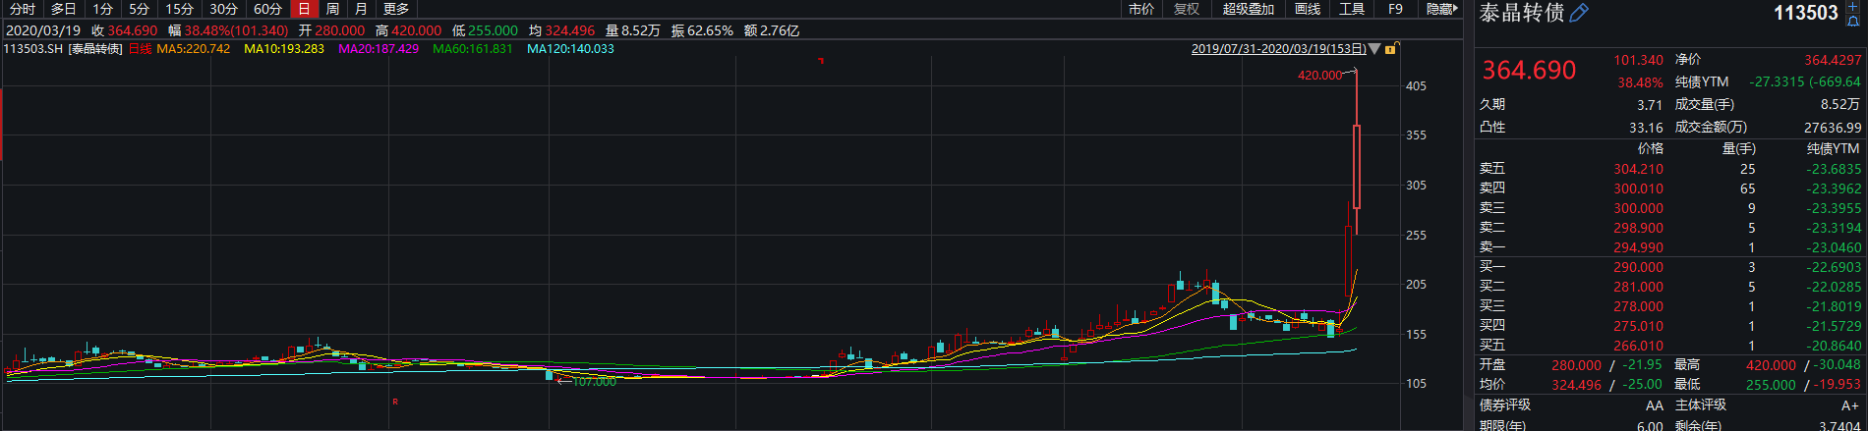
Task: Click the MA20:187.429 indicator label
Action: [379, 48]
